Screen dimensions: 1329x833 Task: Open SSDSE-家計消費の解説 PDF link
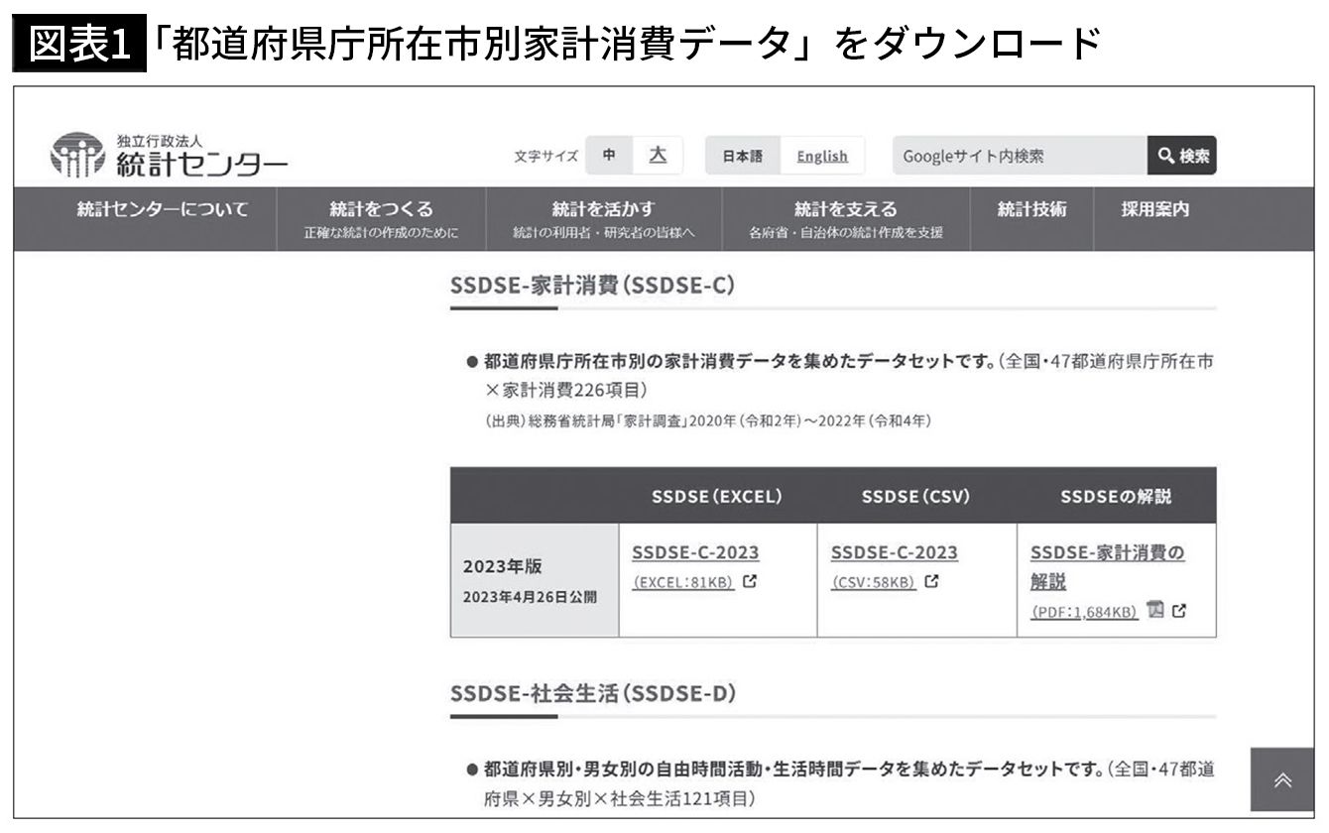(x=1107, y=566)
